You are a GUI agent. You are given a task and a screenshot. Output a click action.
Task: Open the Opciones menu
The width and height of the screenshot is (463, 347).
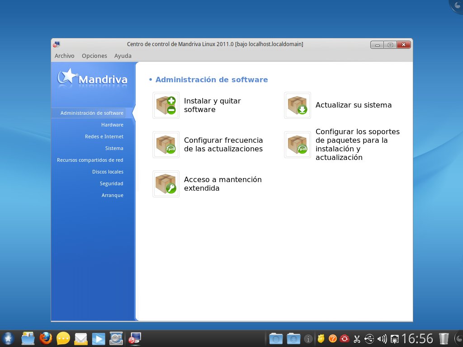pyautogui.click(x=94, y=56)
